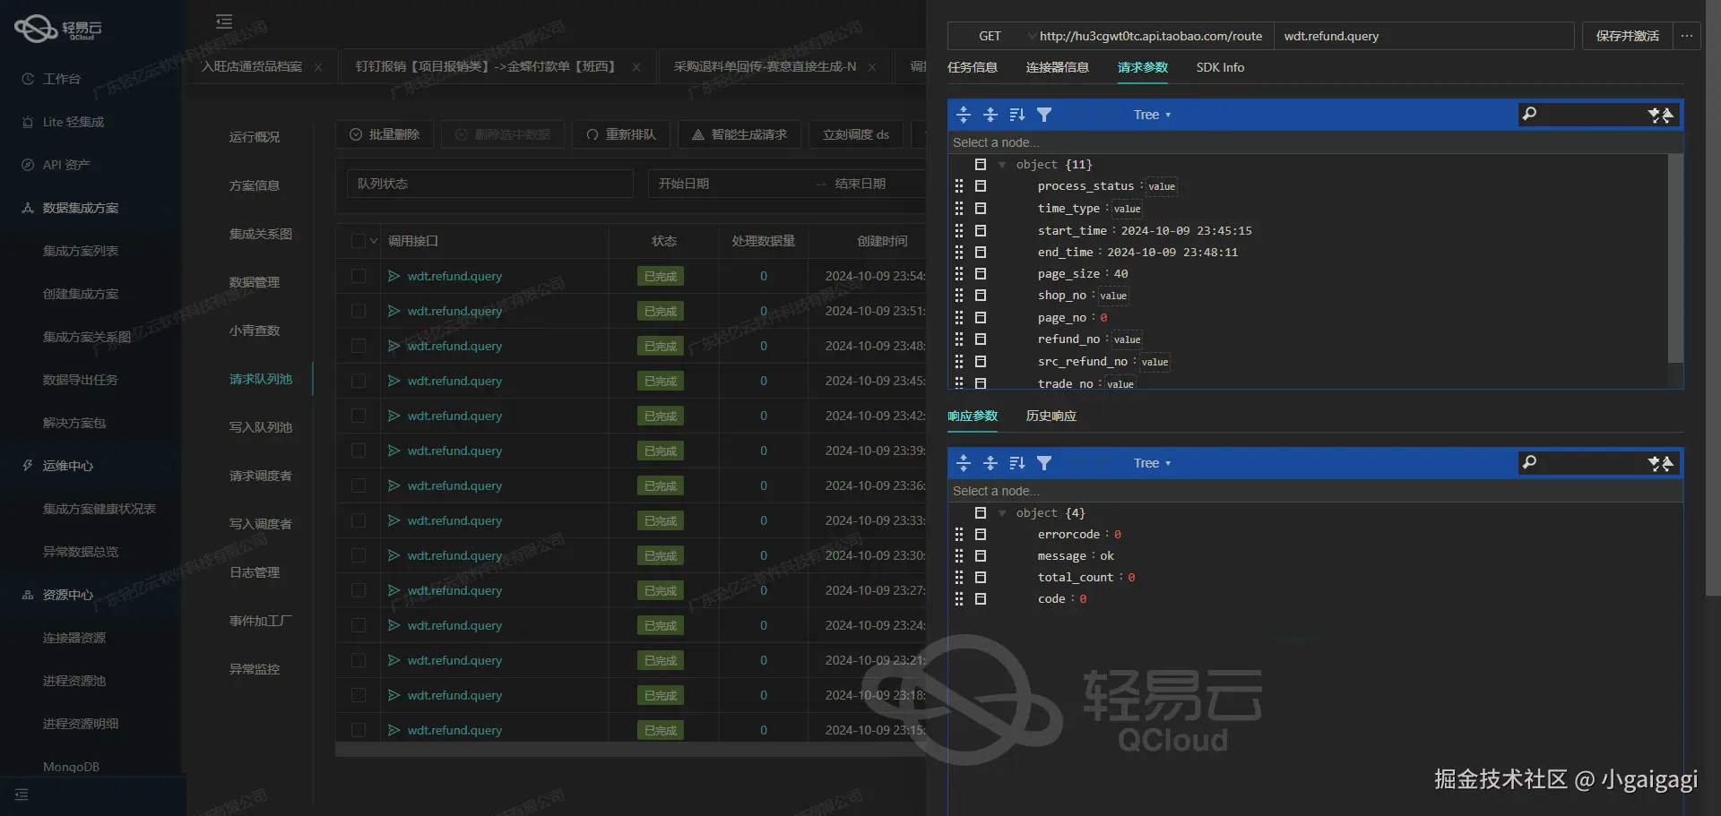This screenshot has height=816, width=1721.
Task: Collapse the object {4} node
Action: [1002, 513]
